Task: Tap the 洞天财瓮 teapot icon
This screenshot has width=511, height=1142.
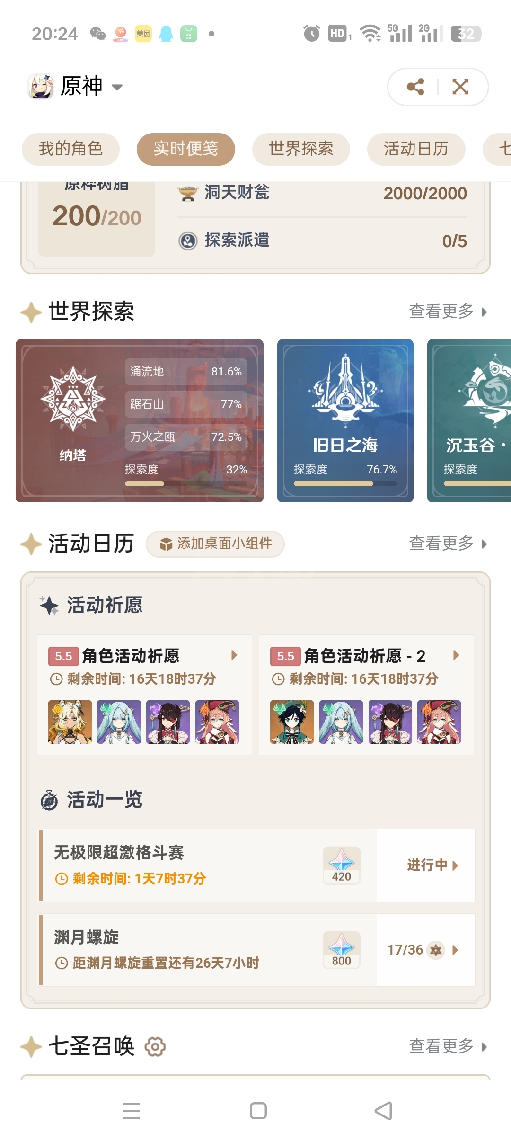Action: pyautogui.click(x=187, y=193)
